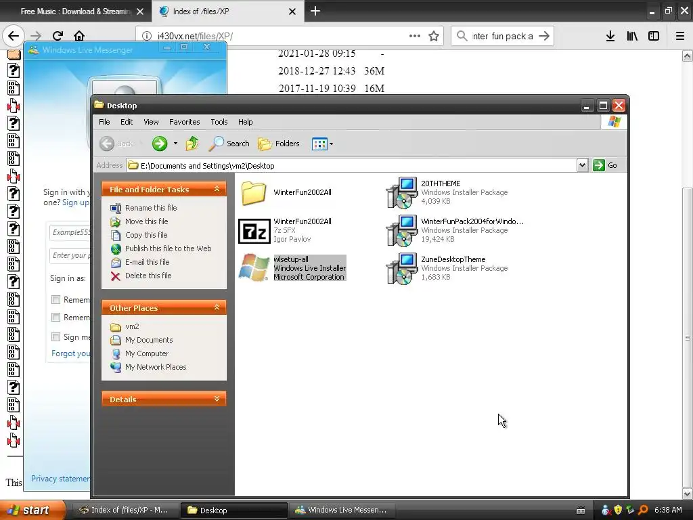The image size is (693, 520).
Task: Open the Firefox library icon
Action: [x=632, y=36]
